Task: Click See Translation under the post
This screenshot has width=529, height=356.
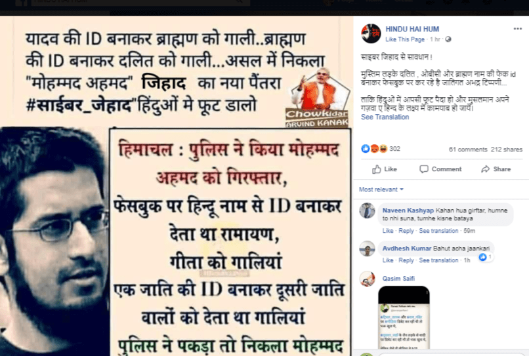Action: 385,117
